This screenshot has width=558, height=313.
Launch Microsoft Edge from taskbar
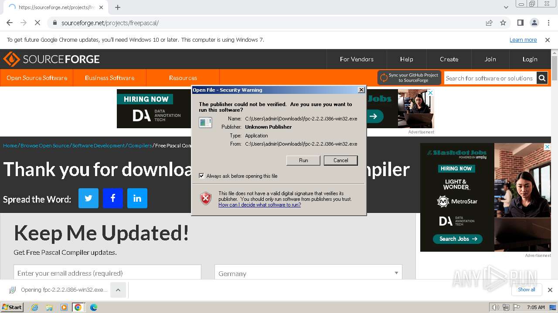[x=94, y=307]
